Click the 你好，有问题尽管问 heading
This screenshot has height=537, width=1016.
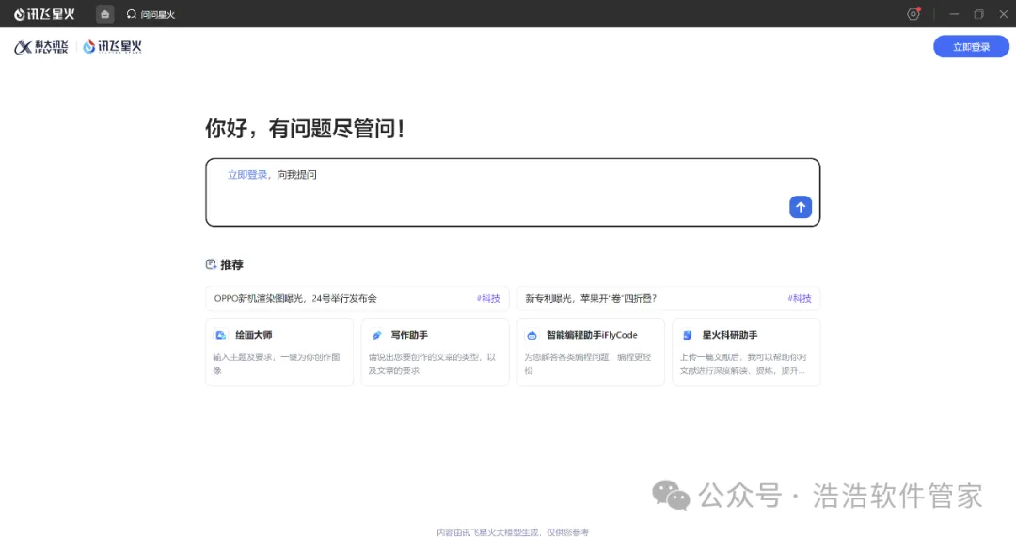point(305,128)
